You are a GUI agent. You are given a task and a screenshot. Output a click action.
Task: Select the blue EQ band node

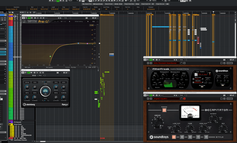point(78,43)
